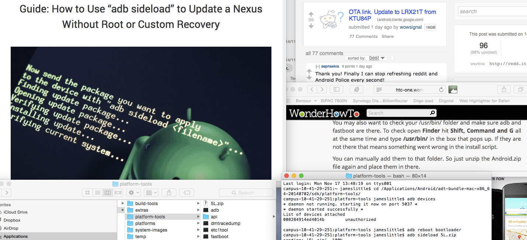Image resolution: width=527 pixels, height=240 pixels.
Task: Open Finder action gear menu
Action: click(x=133, y=193)
